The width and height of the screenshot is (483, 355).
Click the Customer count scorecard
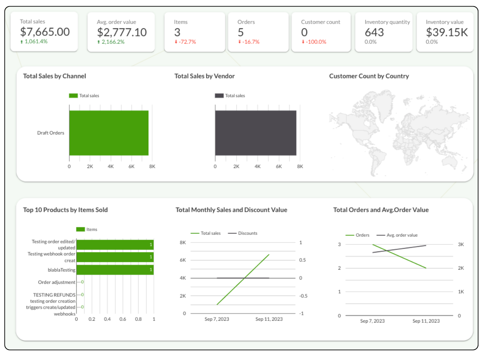click(x=322, y=32)
